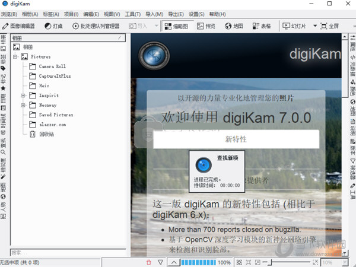Open the 颜色 colors right sidebar tab
The height and width of the screenshot is (267, 356).
[x=352, y=88]
